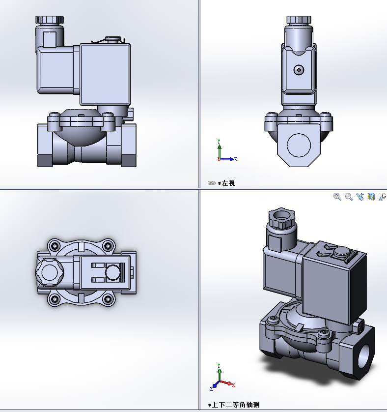
Task: Select the Zoom to Area icon
Action: pos(348,197)
